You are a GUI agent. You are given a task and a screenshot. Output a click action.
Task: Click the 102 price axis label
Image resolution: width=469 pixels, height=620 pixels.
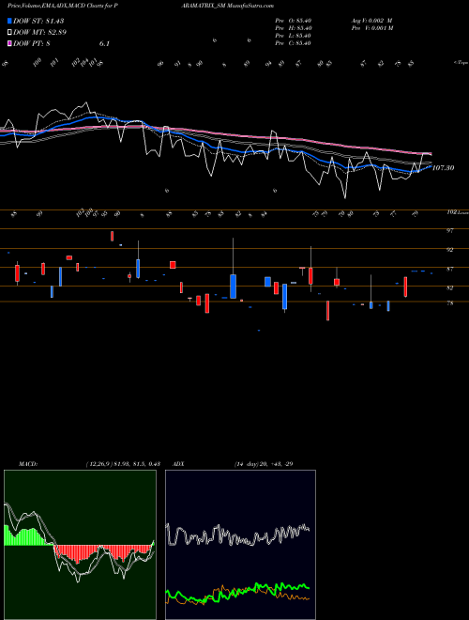[451, 212]
